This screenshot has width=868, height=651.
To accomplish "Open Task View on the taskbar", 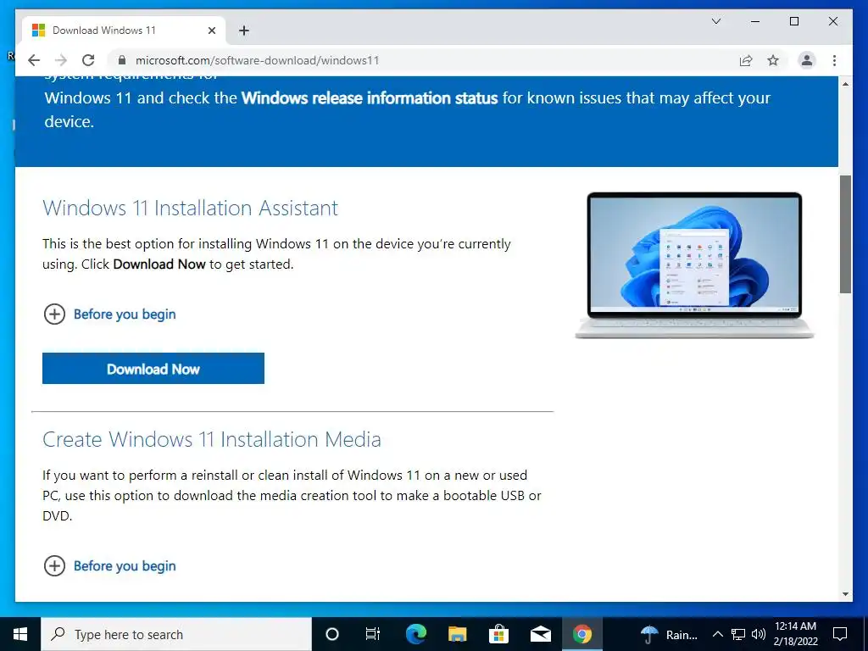I will [x=373, y=634].
